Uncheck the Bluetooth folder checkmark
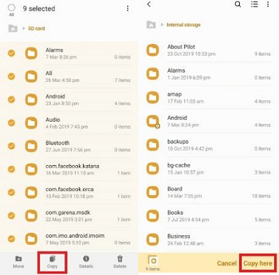279x275 pixels. coord(11,146)
